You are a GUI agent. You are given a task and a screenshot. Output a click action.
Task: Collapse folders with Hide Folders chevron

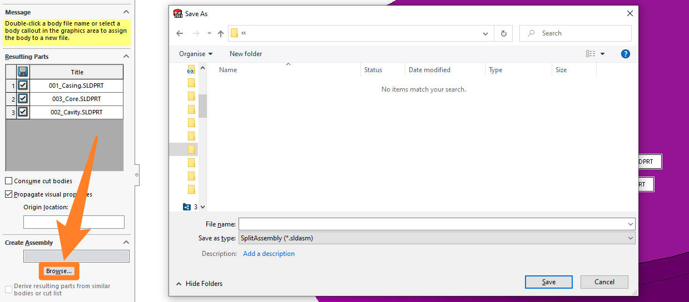click(179, 284)
